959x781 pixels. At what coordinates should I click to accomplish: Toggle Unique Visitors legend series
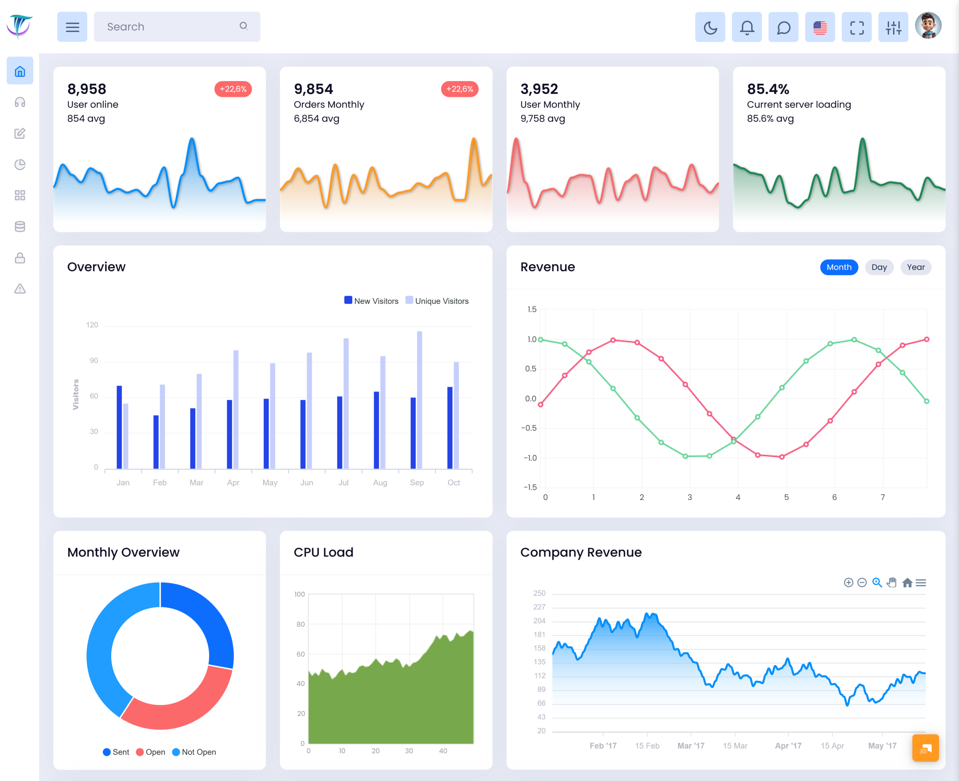(437, 301)
